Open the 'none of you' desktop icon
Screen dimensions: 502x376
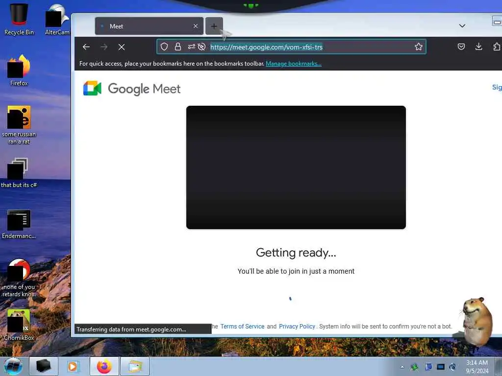(x=19, y=278)
